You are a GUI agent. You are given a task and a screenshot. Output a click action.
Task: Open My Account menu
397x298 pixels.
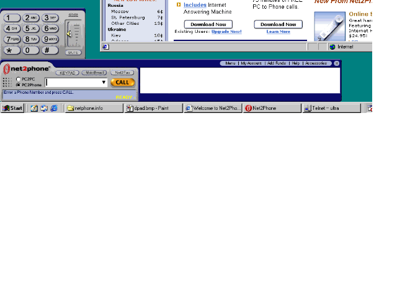coord(251,63)
